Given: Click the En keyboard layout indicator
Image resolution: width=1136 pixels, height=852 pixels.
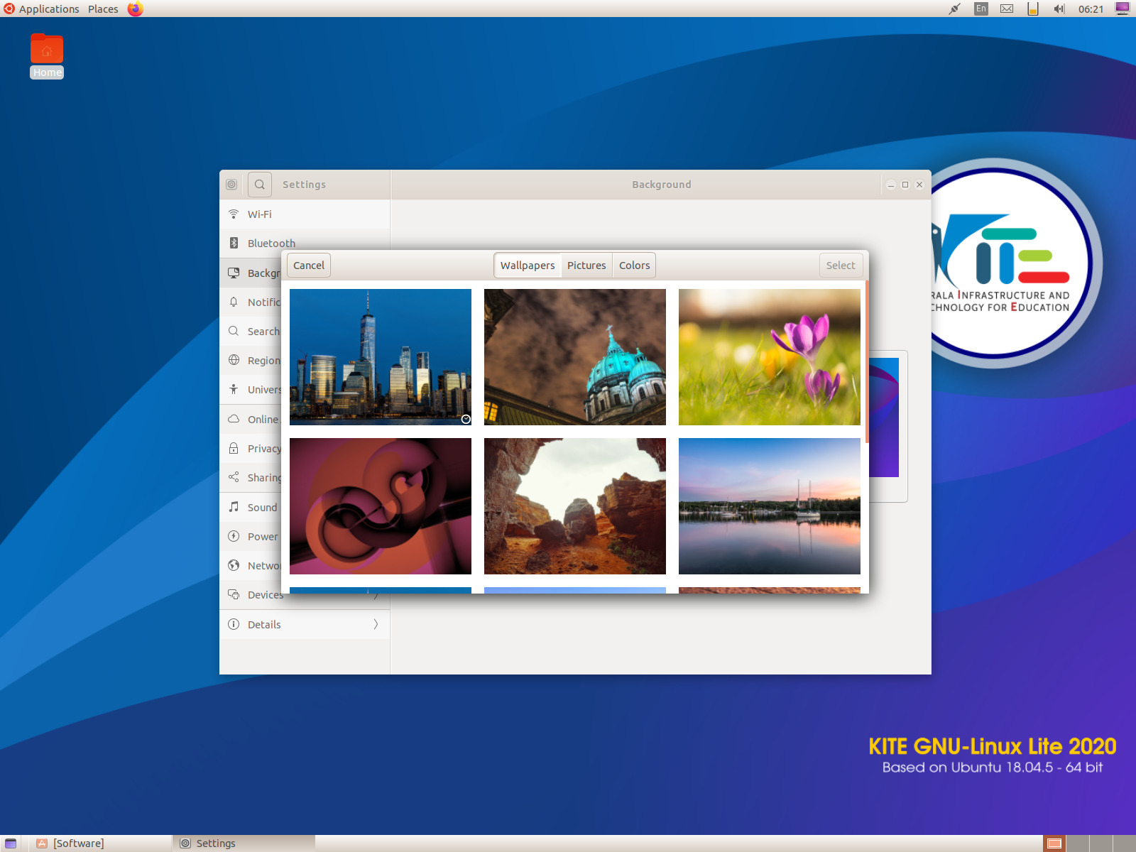Looking at the screenshot, I should (980, 9).
